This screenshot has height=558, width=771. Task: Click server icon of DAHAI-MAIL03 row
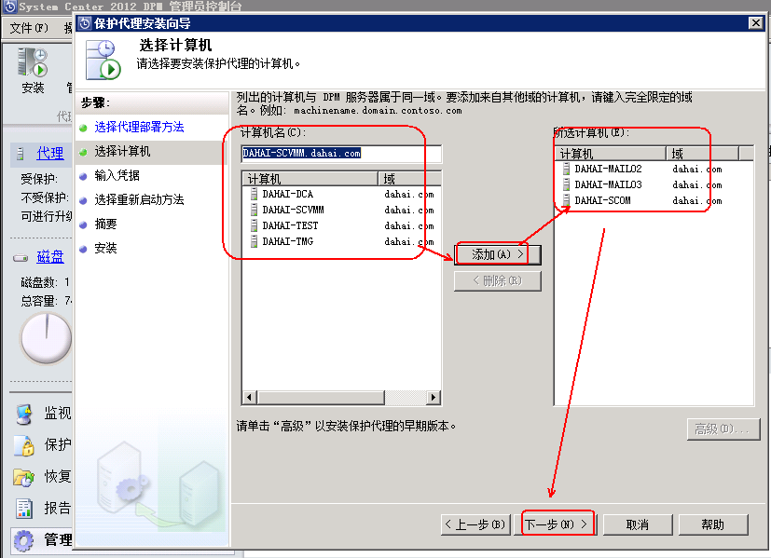pyautogui.click(x=567, y=184)
